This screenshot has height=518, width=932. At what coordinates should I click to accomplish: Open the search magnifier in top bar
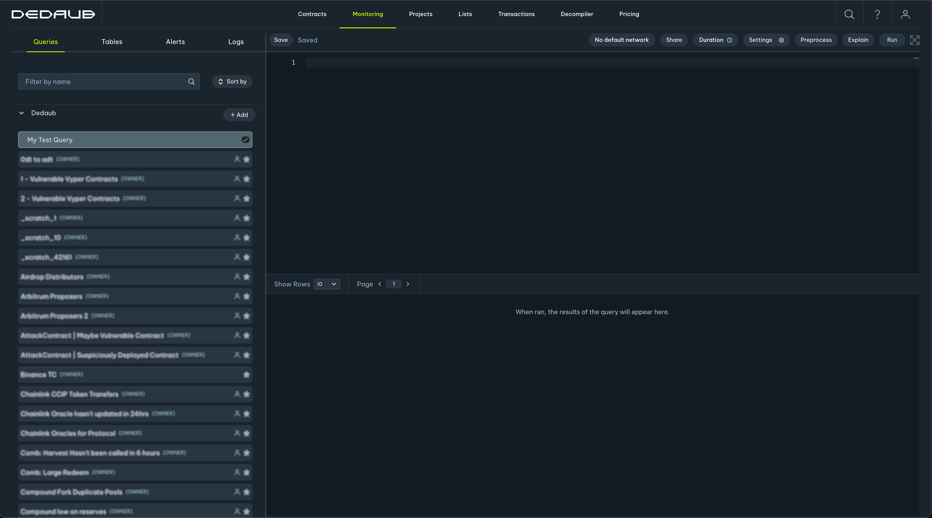tap(849, 14)
